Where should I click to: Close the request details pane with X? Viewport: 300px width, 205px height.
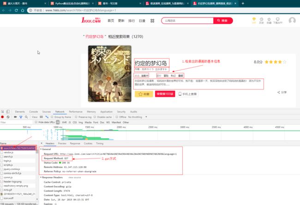42,143
